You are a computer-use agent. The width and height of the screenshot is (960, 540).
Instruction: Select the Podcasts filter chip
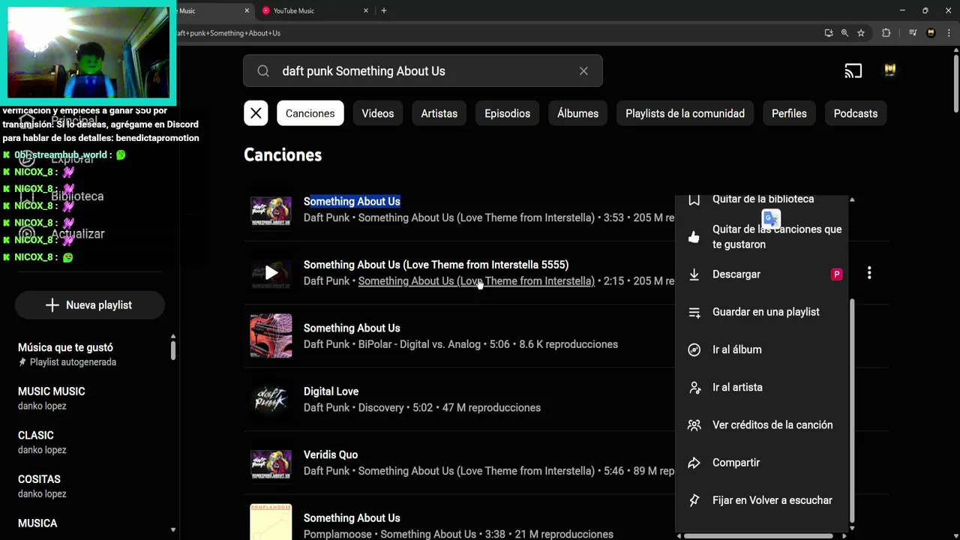click(x=855, y=113)
